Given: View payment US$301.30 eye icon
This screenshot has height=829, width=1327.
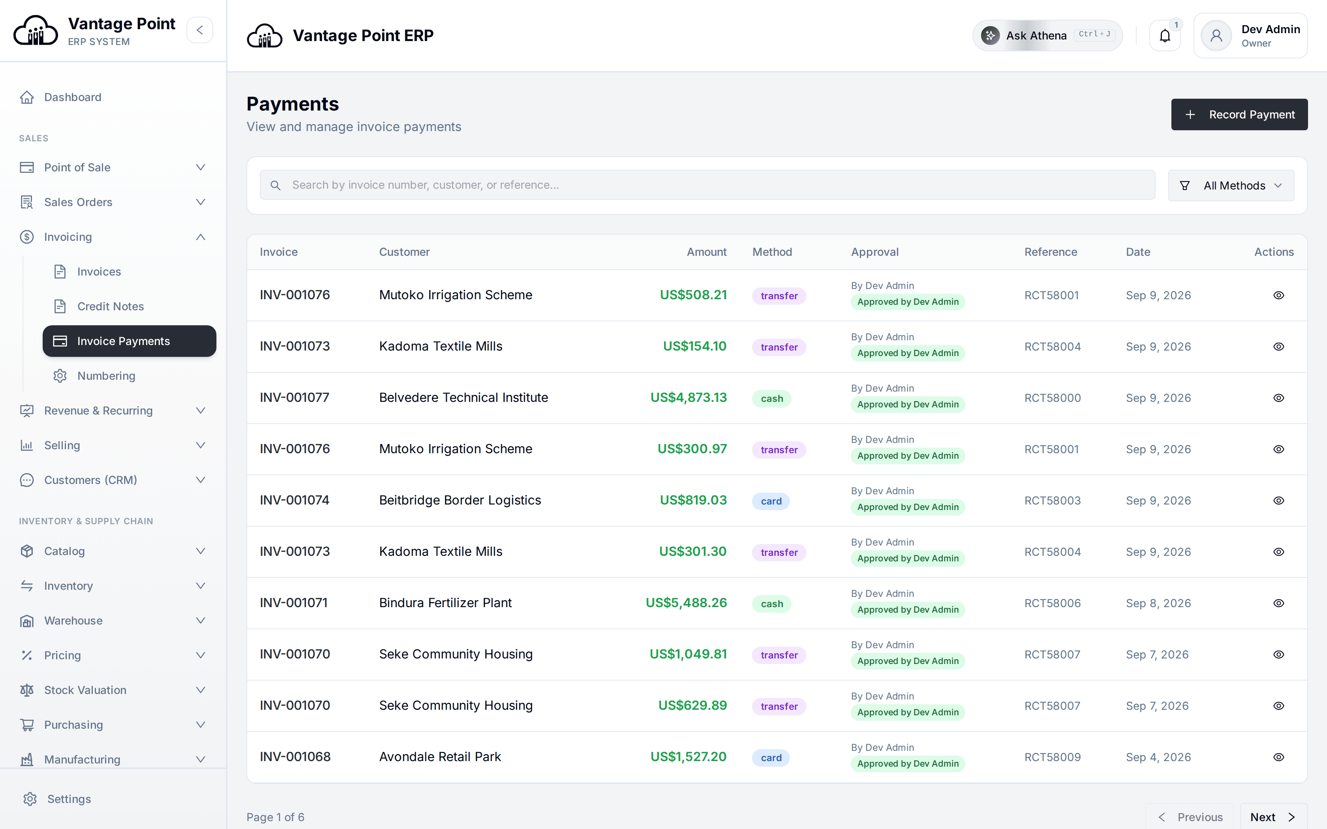Looking at the screenshot, I should (1278, 551).
